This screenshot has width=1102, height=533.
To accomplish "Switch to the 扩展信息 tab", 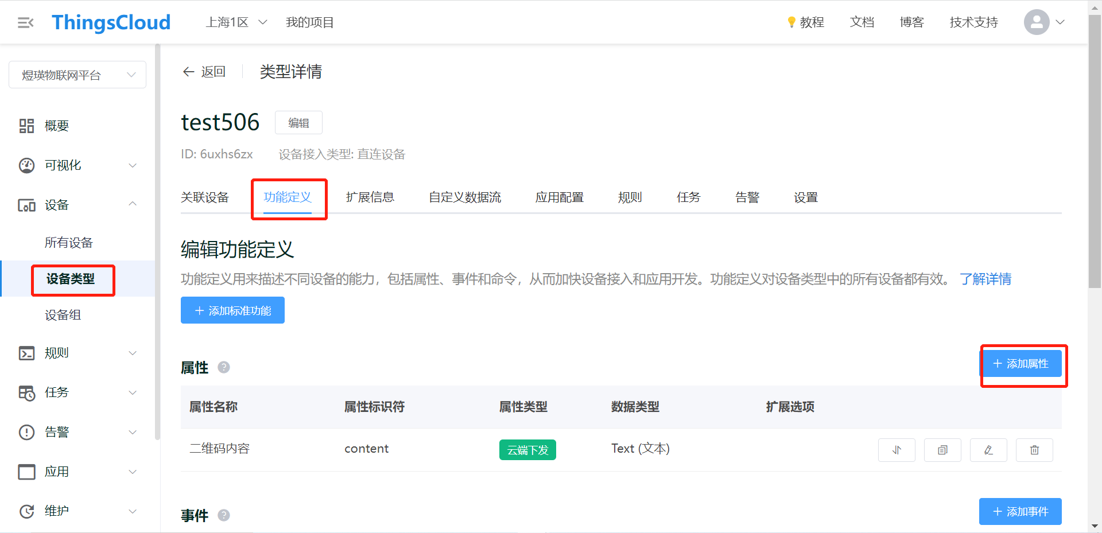I will tap(370, 197).
